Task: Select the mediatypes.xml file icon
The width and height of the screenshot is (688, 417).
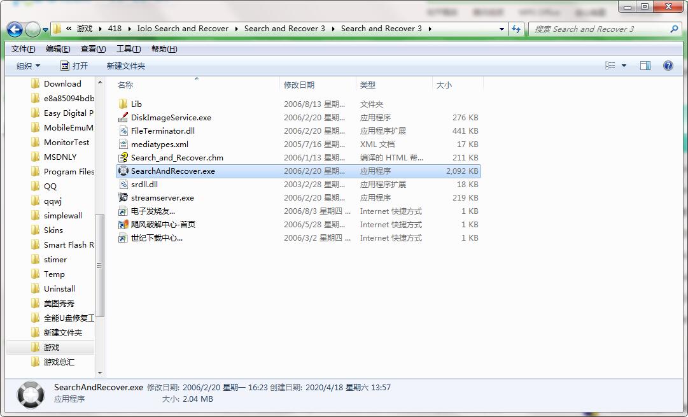Action: (x=123, y=144)
